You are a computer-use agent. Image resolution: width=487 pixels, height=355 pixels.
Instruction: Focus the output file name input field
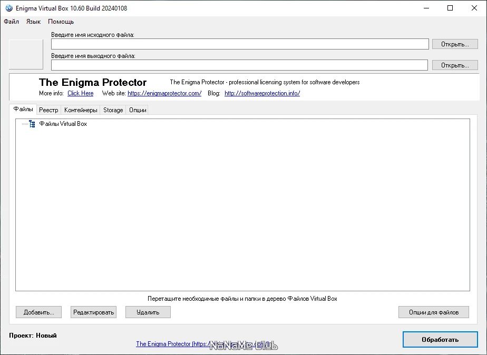coord(239,65)
